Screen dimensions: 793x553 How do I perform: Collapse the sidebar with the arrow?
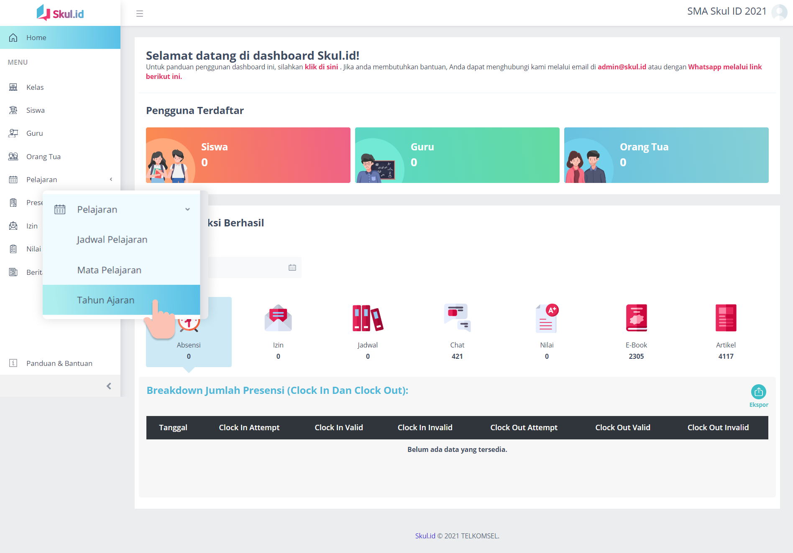[x=109, y=386]
